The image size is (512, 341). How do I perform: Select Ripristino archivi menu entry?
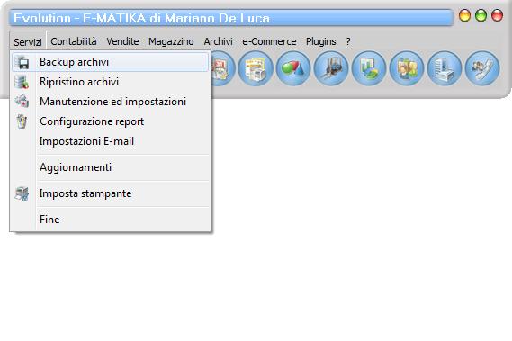pos(110,82)
